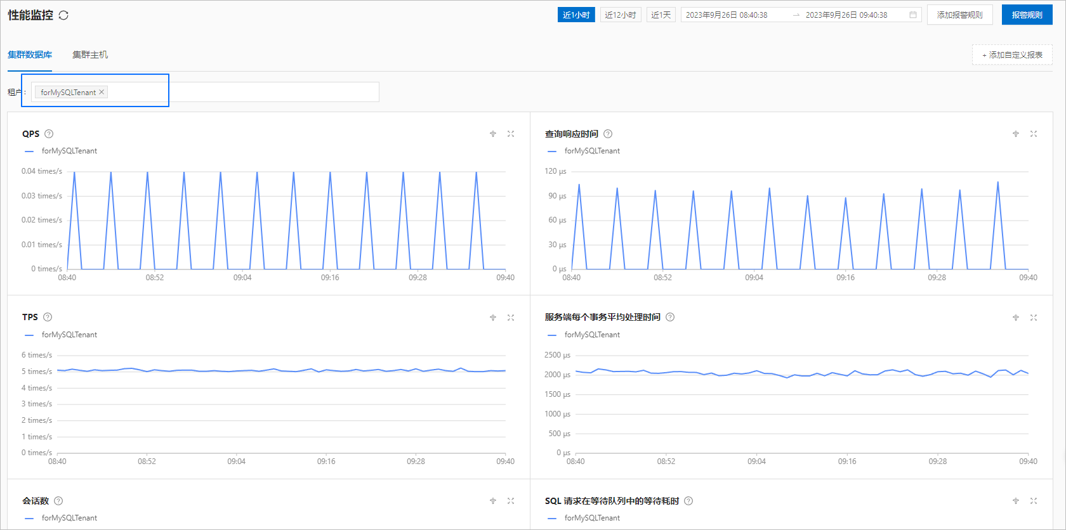Toggle forMySQLTenant legend in SQL 请求等待耗时 chart
1066x530 pixels.
(584, 518)
